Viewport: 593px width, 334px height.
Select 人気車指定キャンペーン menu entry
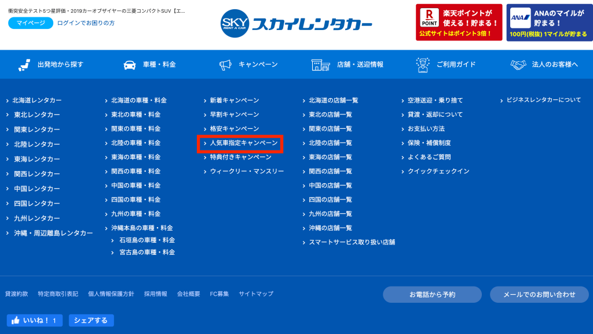(244, 143)
